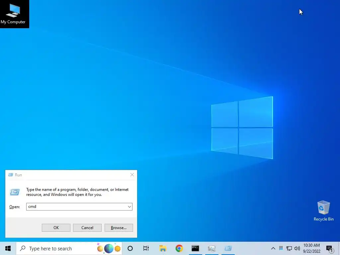Select the My Computer desktop icon
Viewport: 340px width, 255px height.
click(13, 13)
